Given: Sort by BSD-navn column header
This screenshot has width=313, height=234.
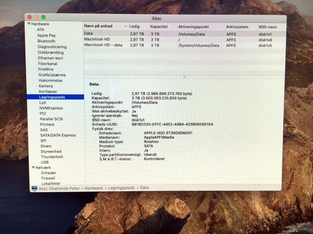Looking at the screenshot, I should point(268,27).
